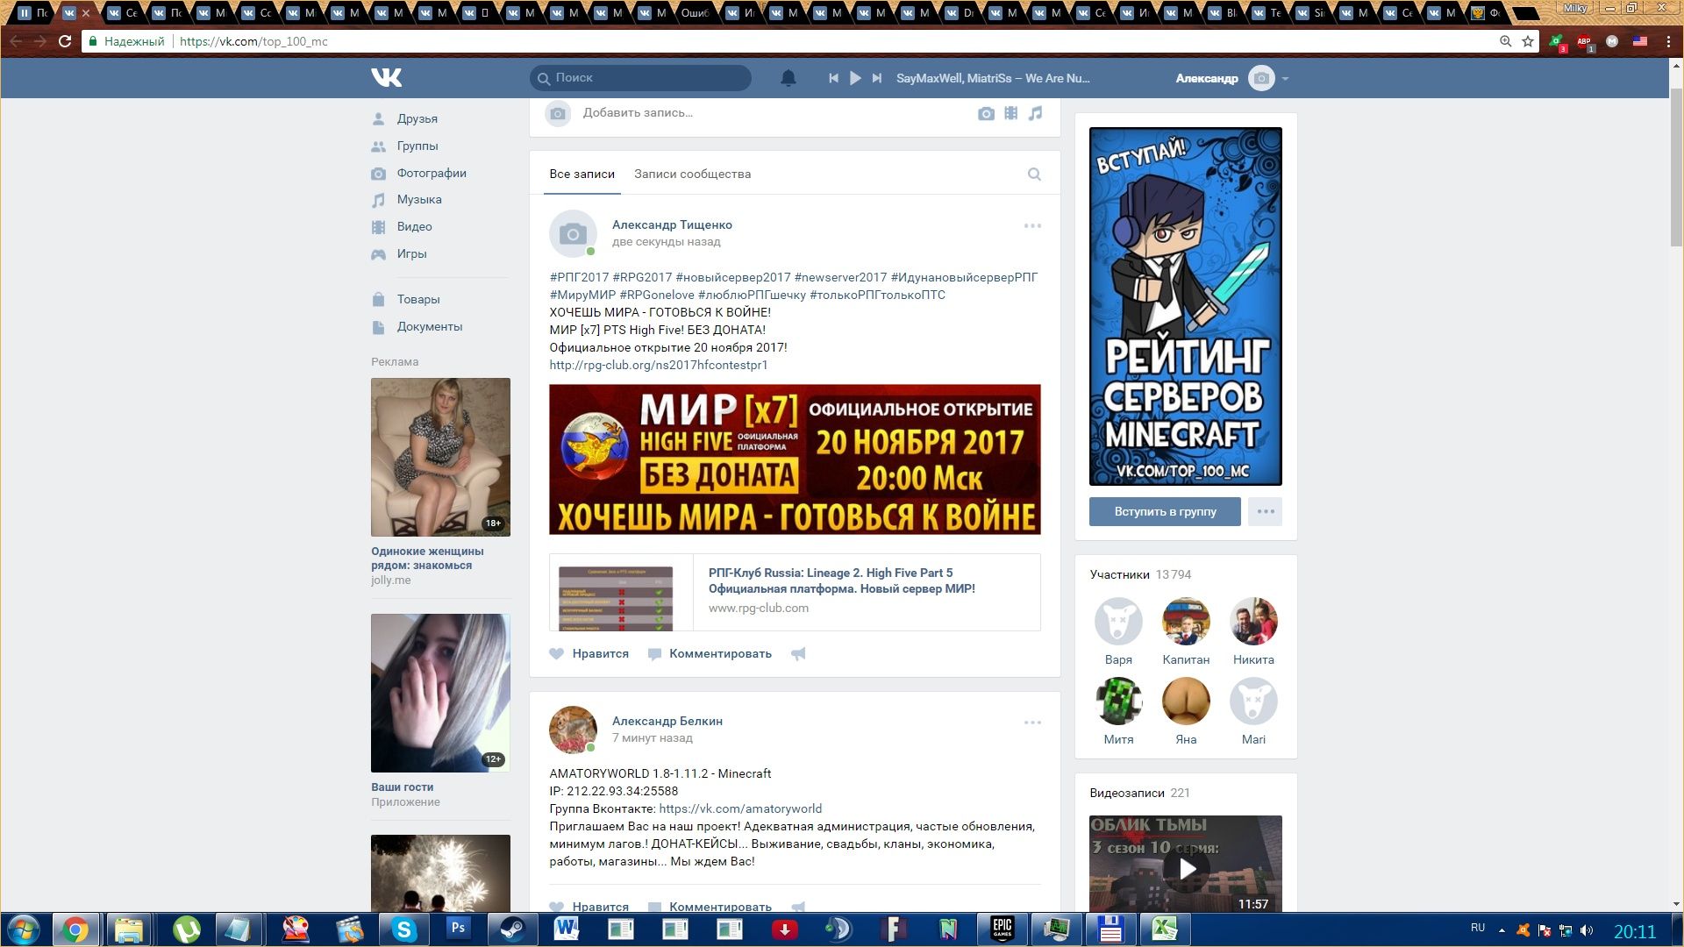This screenshot has width=1684, height=947.
Task: Open Музыка in the left menu
Action: point(418,200)
